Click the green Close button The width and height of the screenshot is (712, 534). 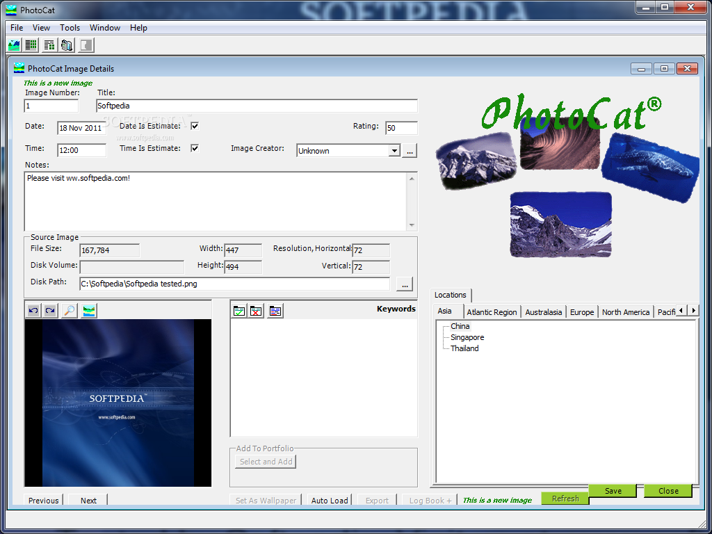(x=668, y=491)
